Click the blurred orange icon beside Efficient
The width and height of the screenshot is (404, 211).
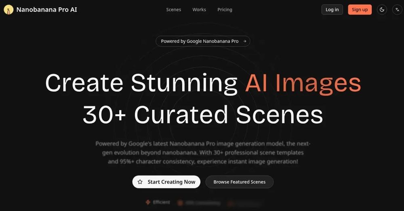[x=180, y=203]
